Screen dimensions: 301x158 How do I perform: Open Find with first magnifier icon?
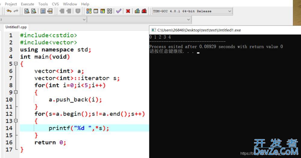coord(27,11)
